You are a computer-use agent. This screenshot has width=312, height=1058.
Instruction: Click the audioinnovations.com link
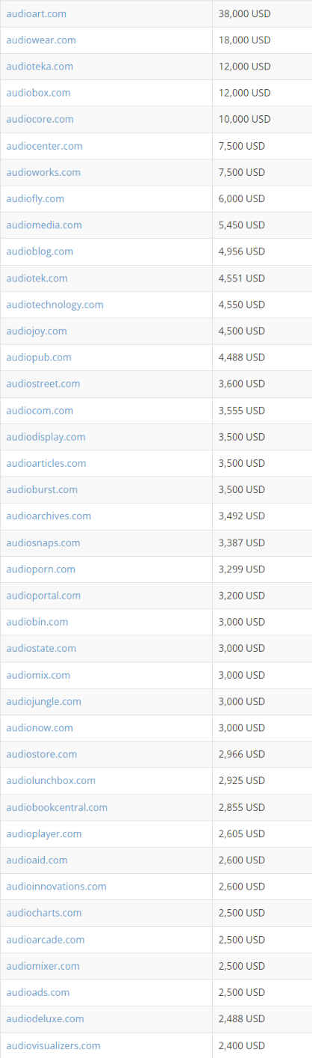(56, 887)
